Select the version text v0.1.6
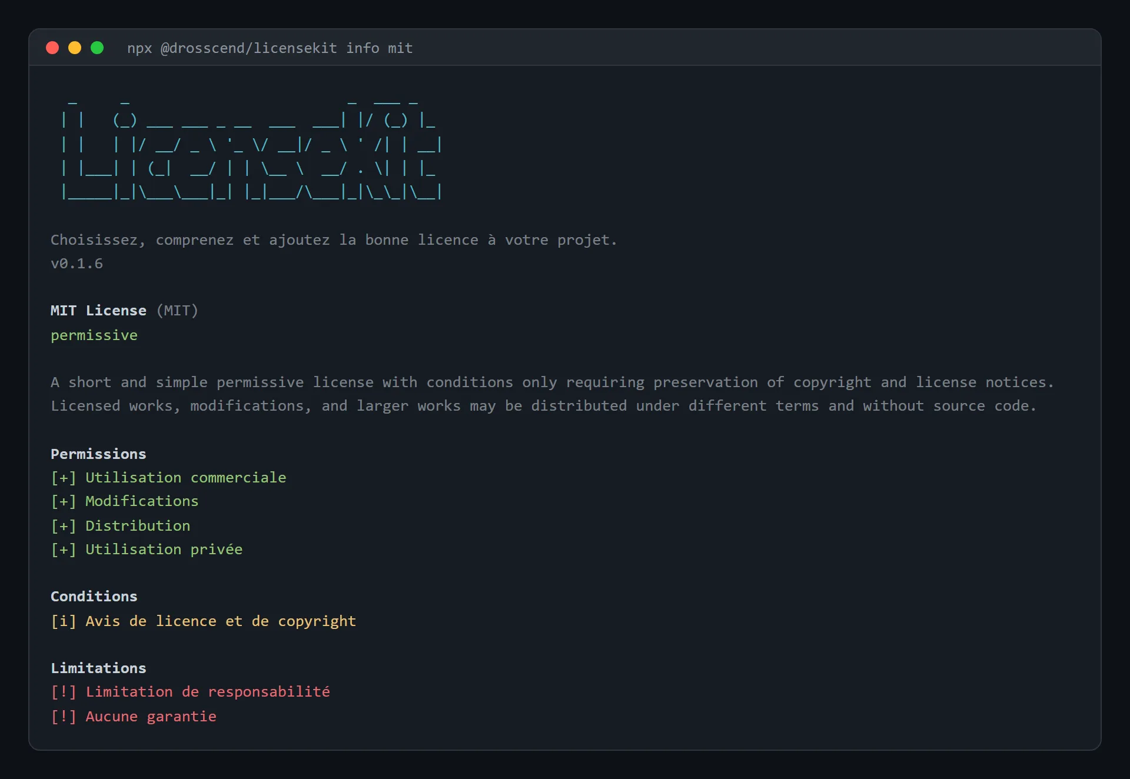Image resolution: width=1130 pixels, height=779 pixels. click(x=77, y=264)
